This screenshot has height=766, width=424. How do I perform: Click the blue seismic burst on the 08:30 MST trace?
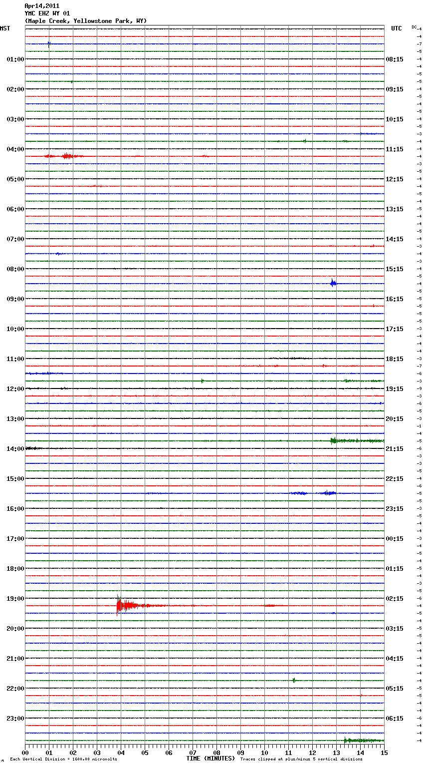coord(333,283)
